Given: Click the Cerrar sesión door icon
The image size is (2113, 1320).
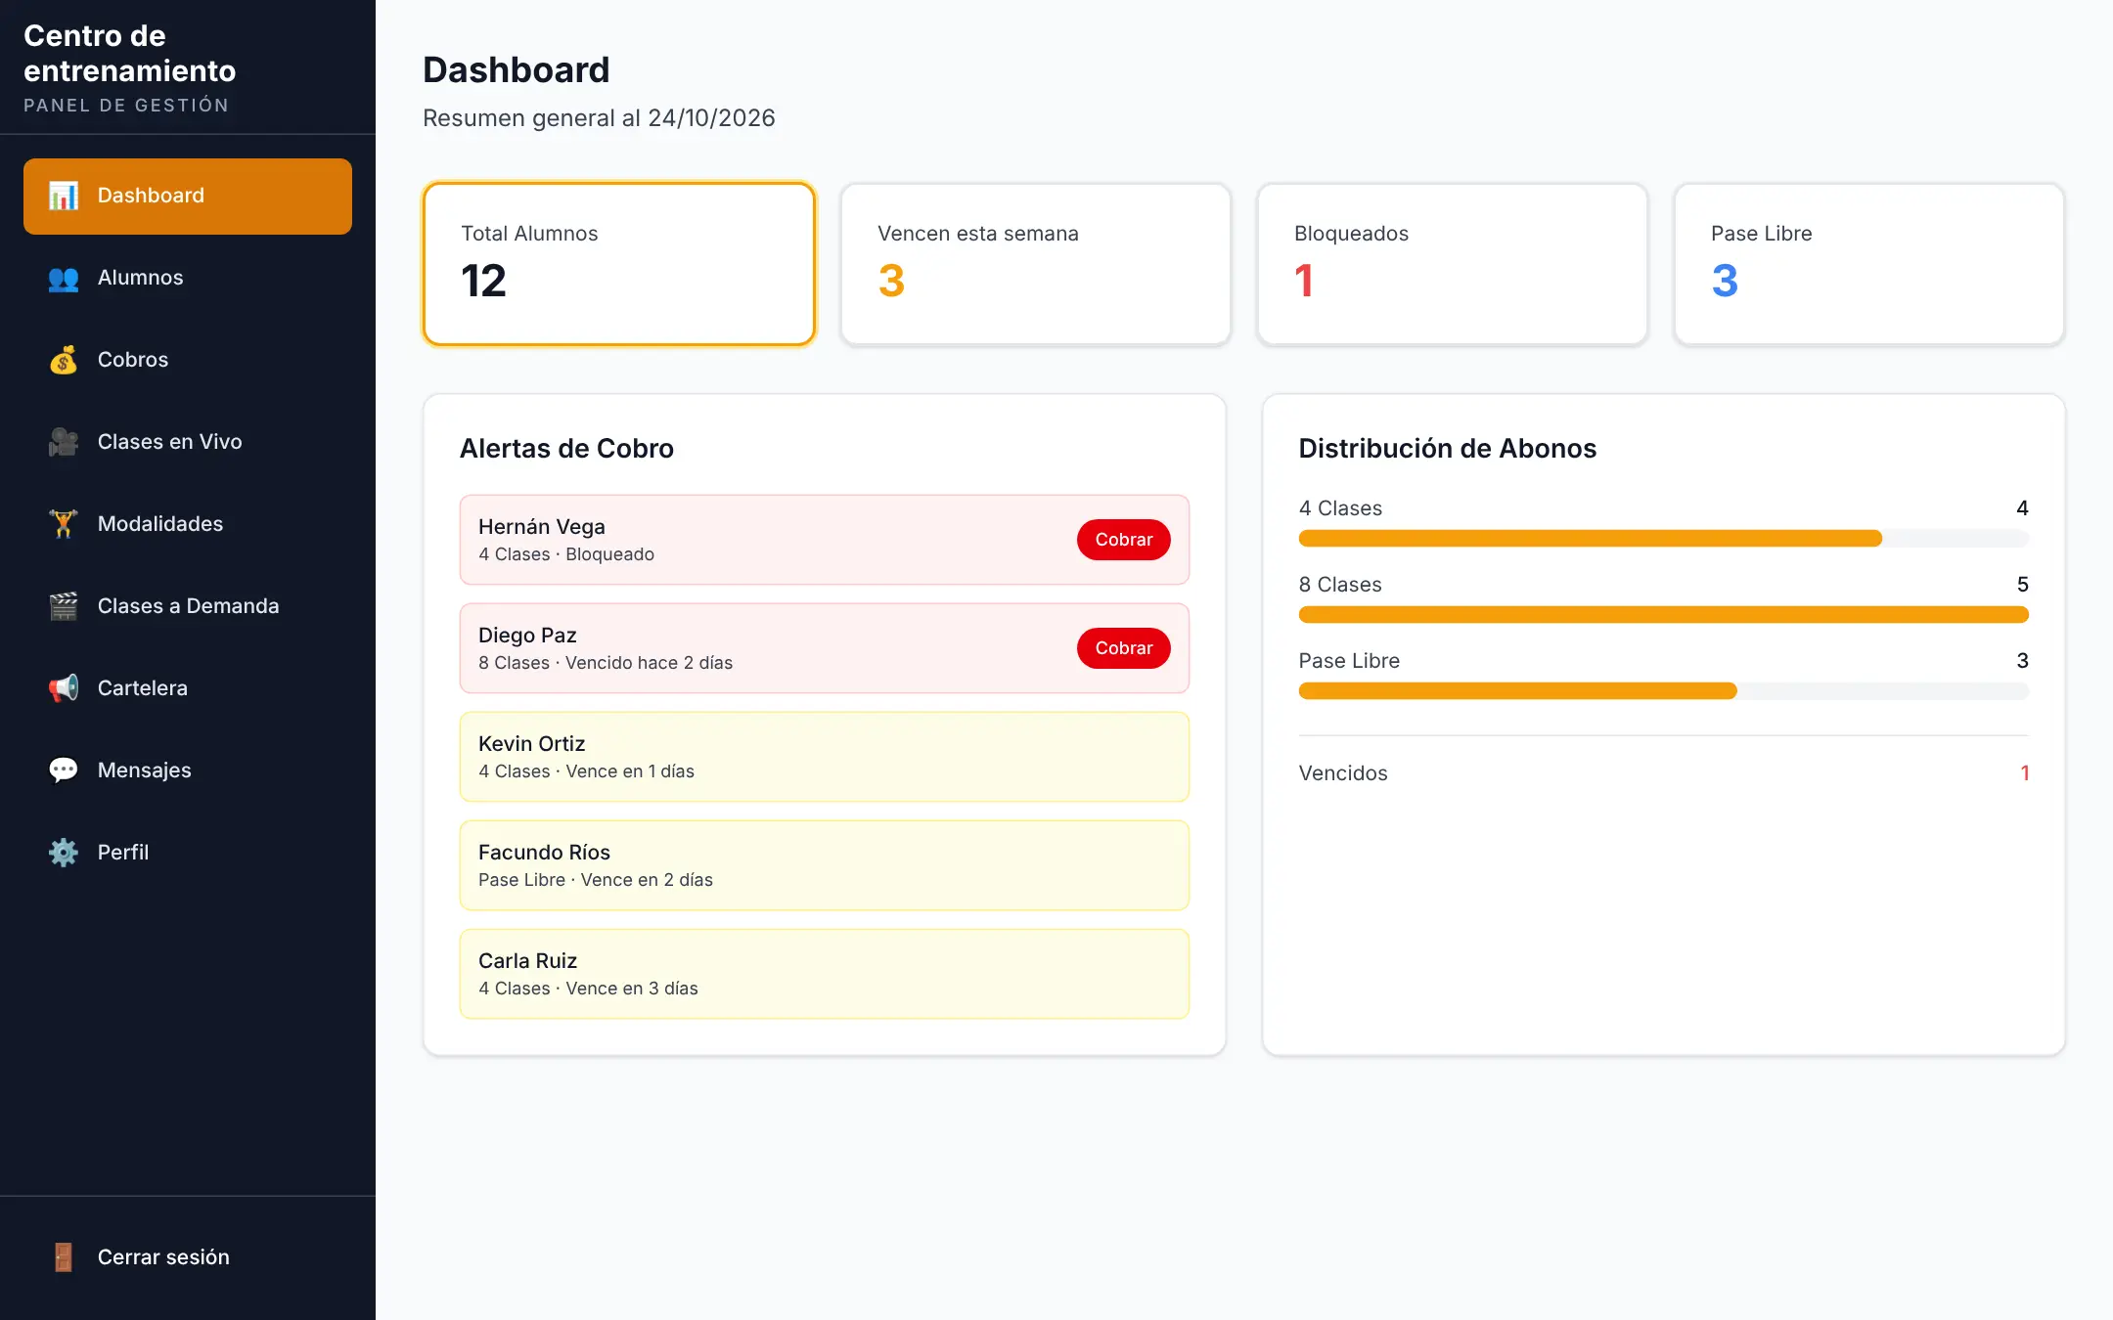Looking at the screenshot, I should pyautogui.click(x=64, y=1257).
